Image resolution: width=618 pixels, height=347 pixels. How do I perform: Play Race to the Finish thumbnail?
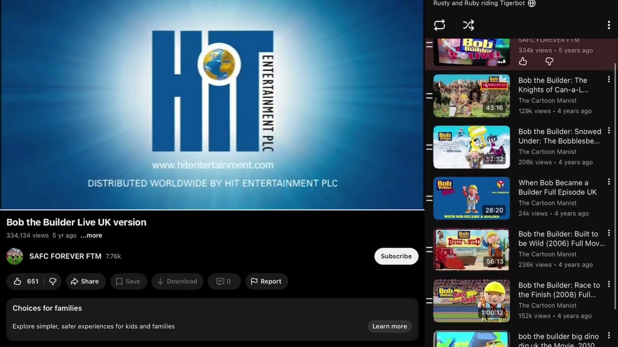(472, 301)
